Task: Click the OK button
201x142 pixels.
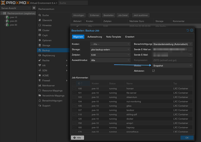Action: pyautogui.click(x=187, y=138)
